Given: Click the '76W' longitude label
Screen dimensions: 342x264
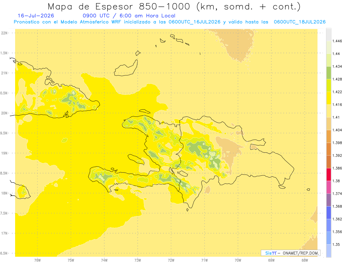Looking at the screenshot, I should pos(37,260).
